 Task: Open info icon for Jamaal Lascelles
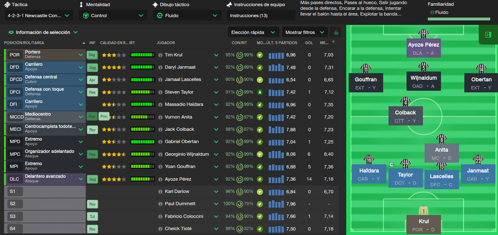point(160,80)
